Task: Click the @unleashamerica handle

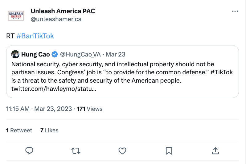Action: (56, 19)
